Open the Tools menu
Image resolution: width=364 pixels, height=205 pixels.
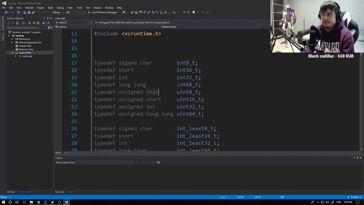pos(79,7)
